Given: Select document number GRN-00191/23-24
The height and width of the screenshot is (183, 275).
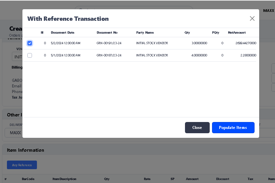Looking at the screenshot, I should pyautogui.click(x=109, y=43).
